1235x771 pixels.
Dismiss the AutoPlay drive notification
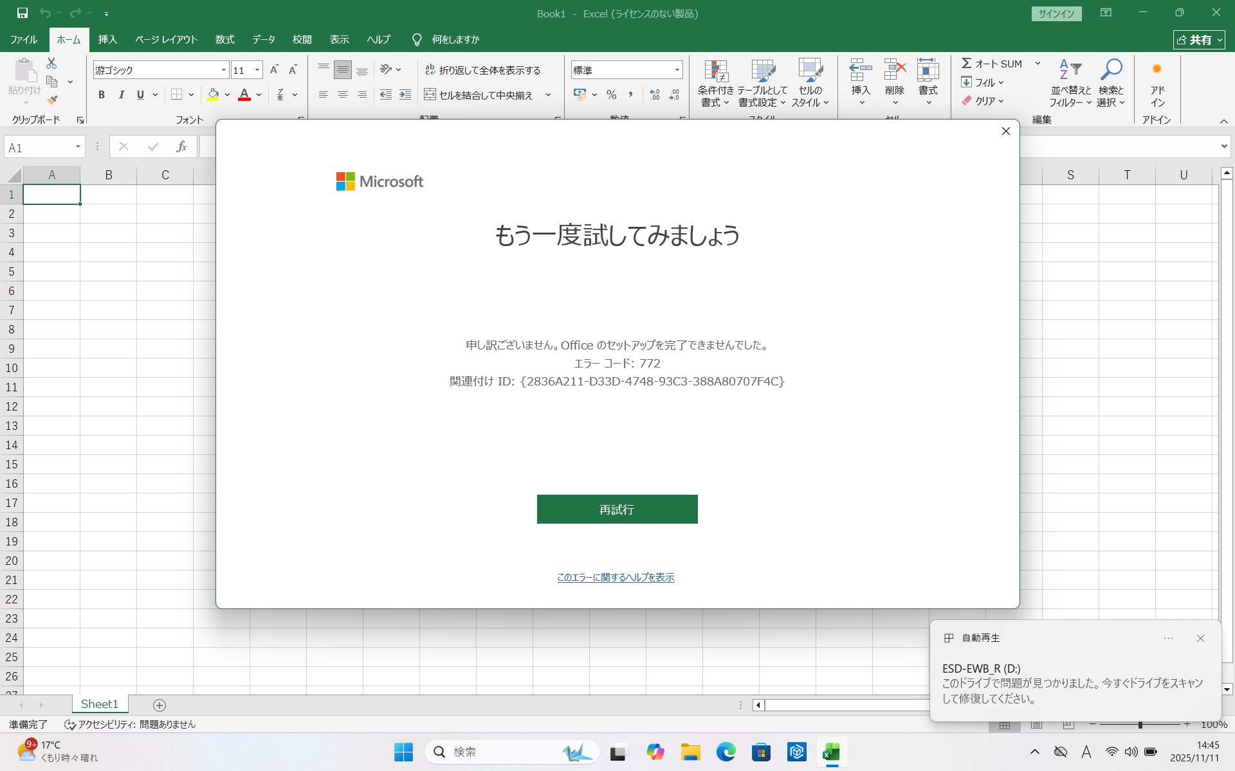(x=1200, y=638)
